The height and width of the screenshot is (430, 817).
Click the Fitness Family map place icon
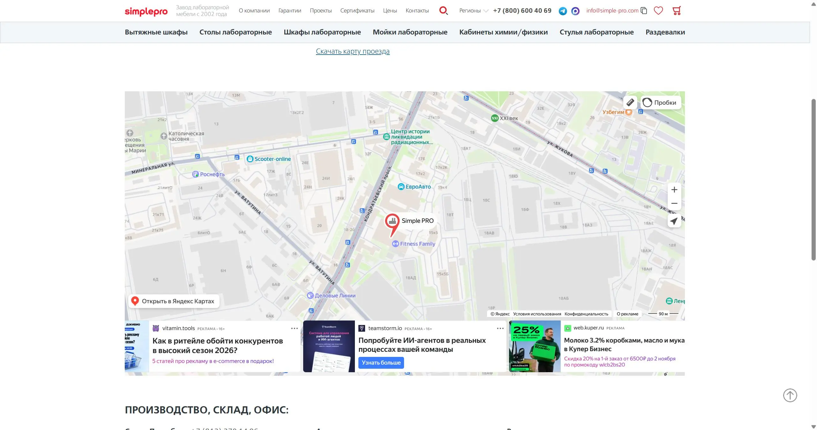pyautogui.click(x=395, y=244)
